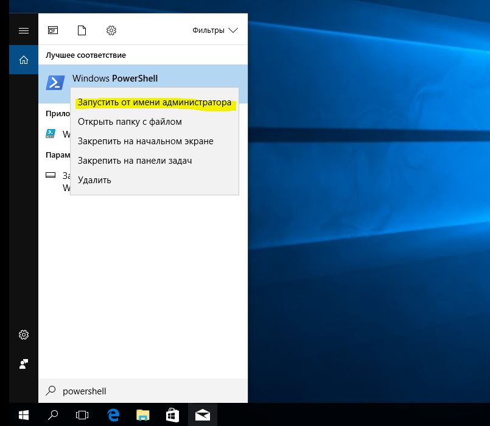Click the feedback person icon in sidebar
This screenshot has height=426, width=490.
(x=24, y=364)
